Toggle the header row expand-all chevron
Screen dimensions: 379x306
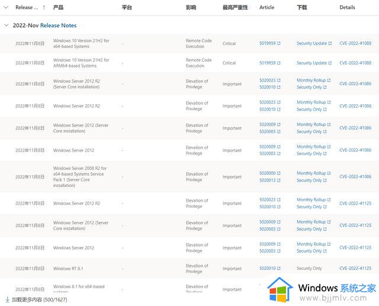click(x=6, y=8)
